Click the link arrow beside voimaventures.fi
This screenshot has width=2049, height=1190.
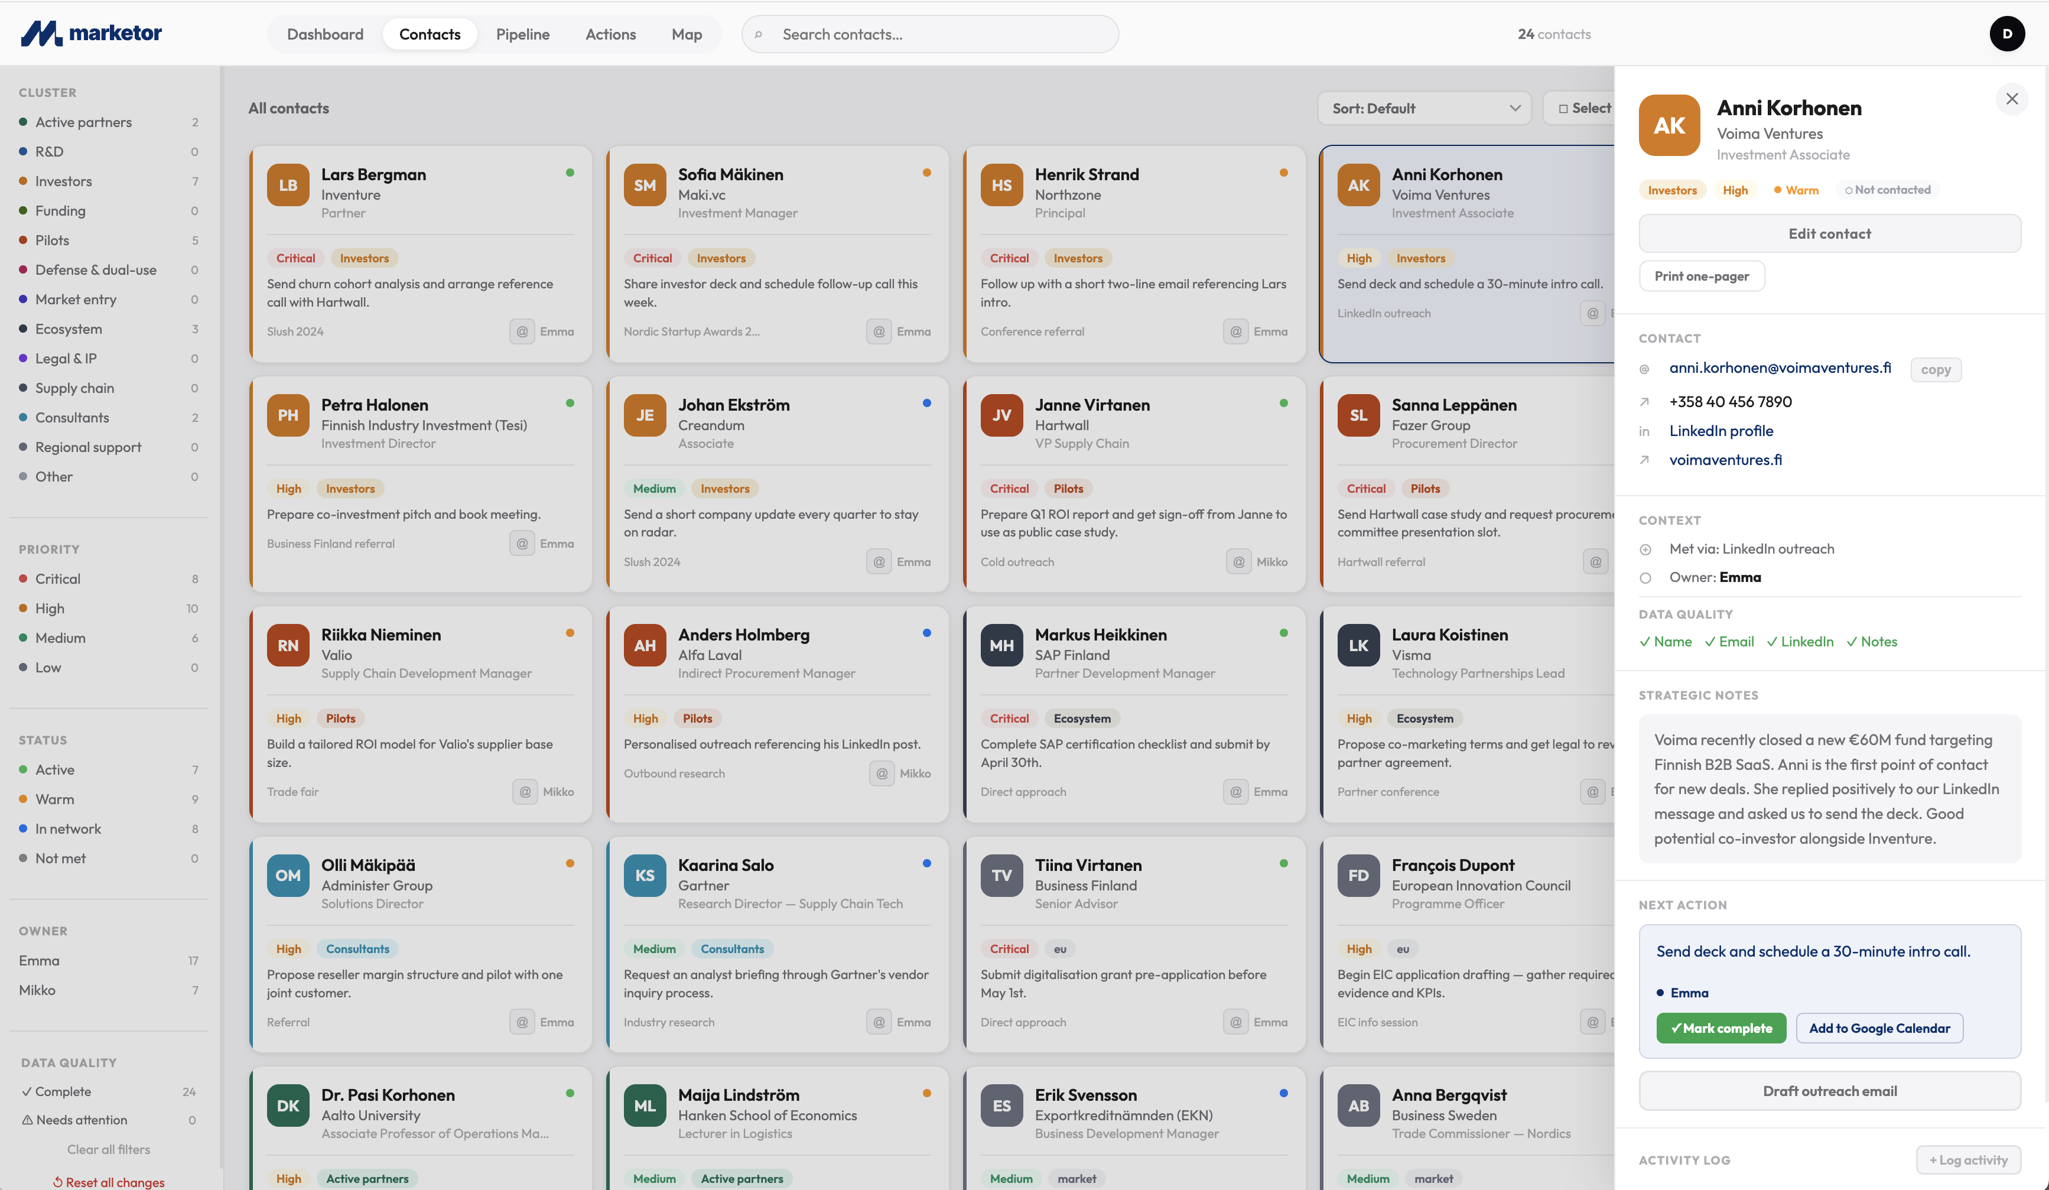click(x=1645, y=460)
